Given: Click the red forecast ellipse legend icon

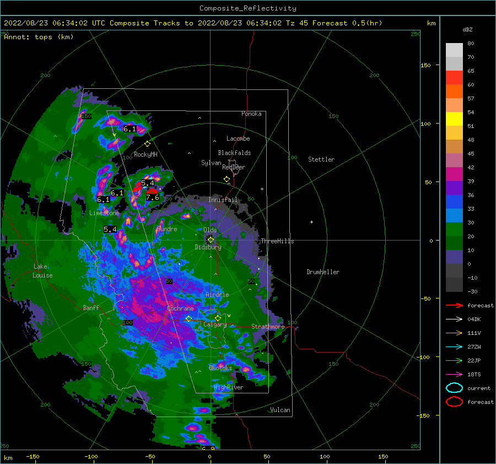Looking at the screenshot, I should (x=455, y=402).
